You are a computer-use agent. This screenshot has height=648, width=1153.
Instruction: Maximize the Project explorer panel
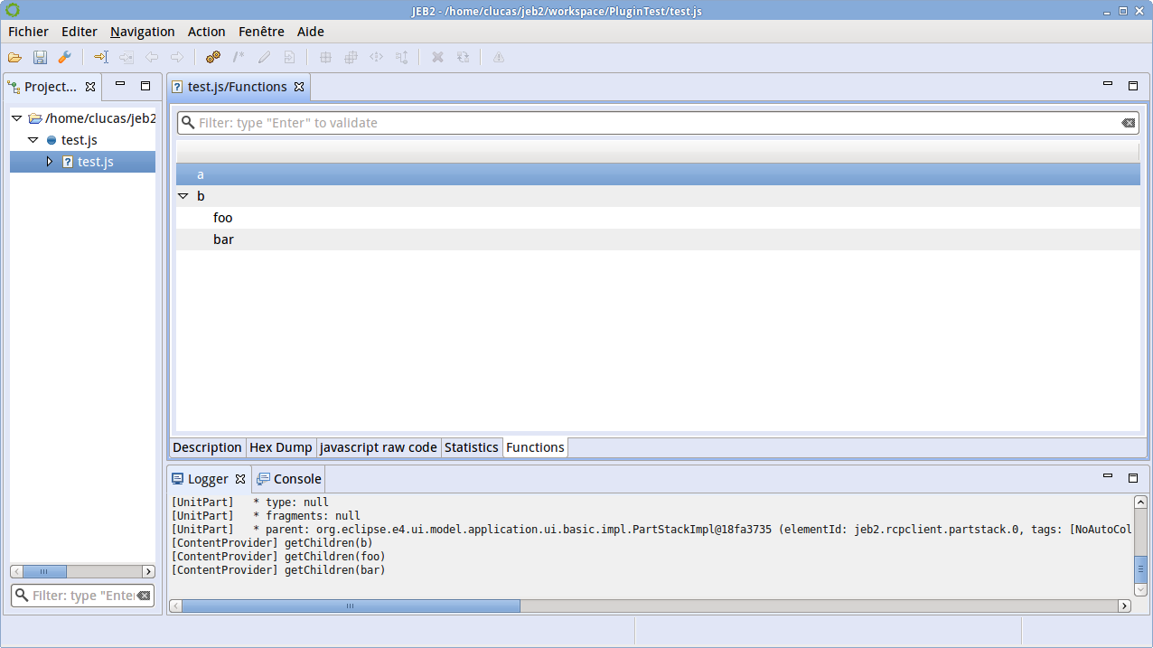tap(145, 86)
